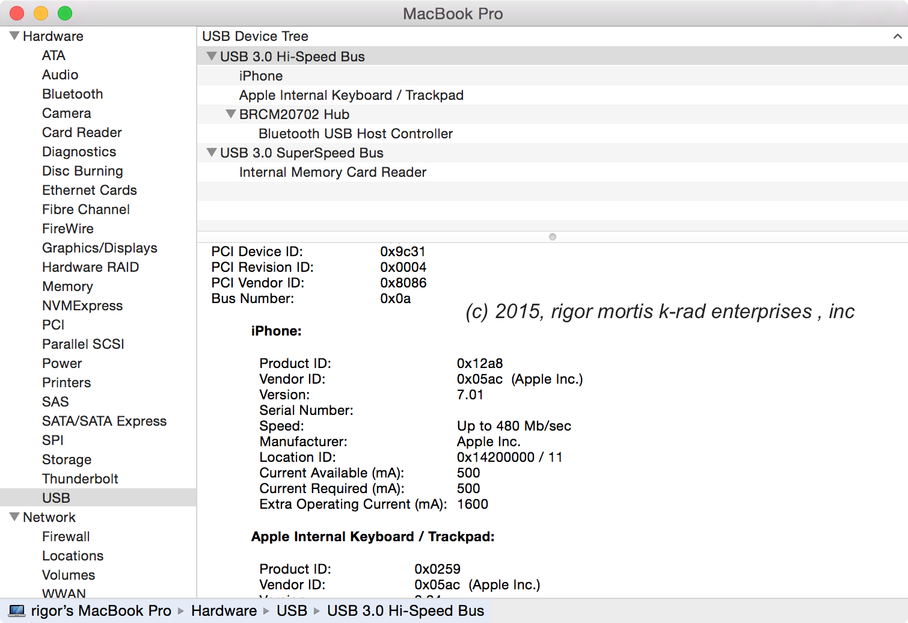The image size is (908, 623).
Task: Select the Hardware category label in sidebar
Action: click(53, 36)
